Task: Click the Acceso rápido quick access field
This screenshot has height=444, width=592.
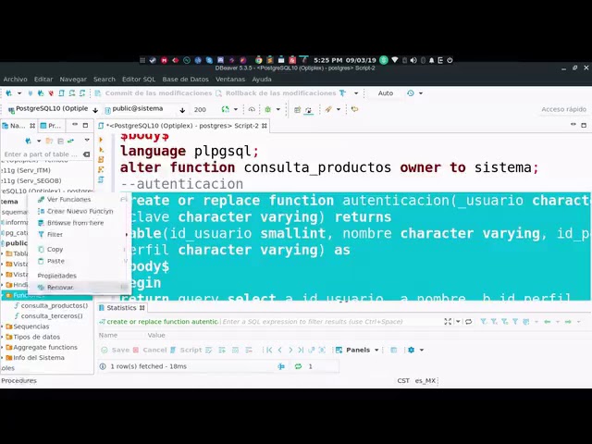Action: (563, 109)
